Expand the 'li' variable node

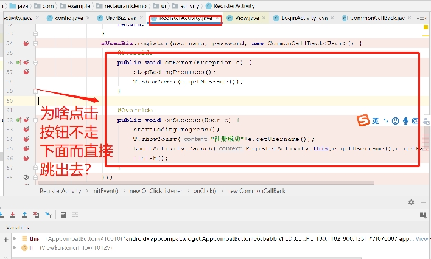tap(15, 247)
